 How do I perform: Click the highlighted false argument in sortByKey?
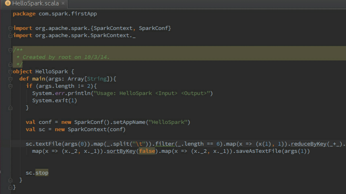click(x=147, y=151)
